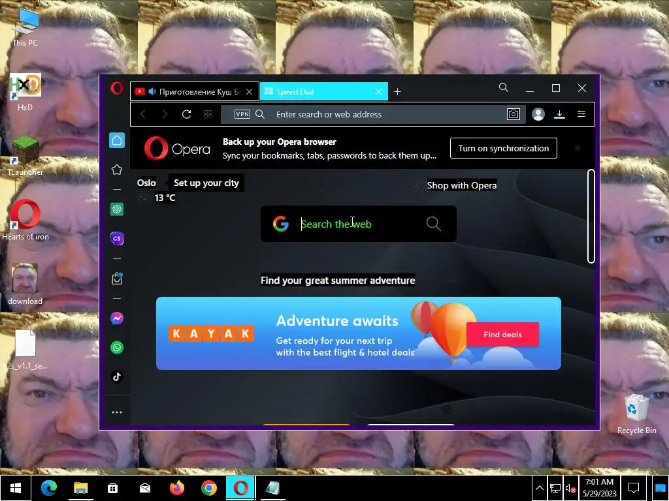Take a snapshot with the camera icon
Image resolution: width=669 pixels, height=501 pixels.
click(x=514, y=114)
